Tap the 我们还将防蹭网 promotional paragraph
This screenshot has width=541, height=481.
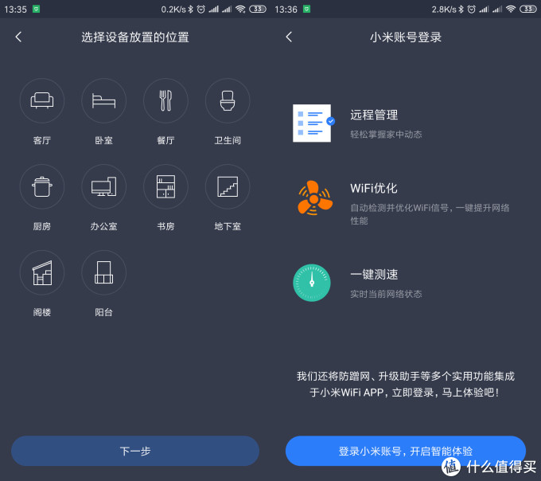[x=406, y=384]
